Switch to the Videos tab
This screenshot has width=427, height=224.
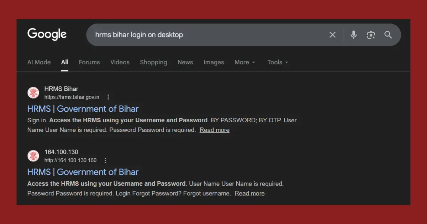point(120,62)
